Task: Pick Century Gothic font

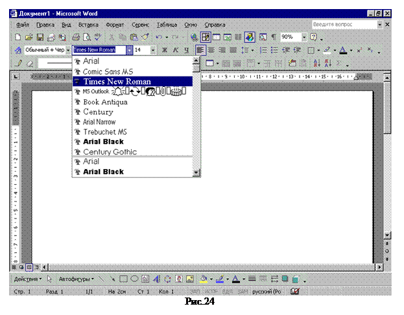Action: click(132, 152)
